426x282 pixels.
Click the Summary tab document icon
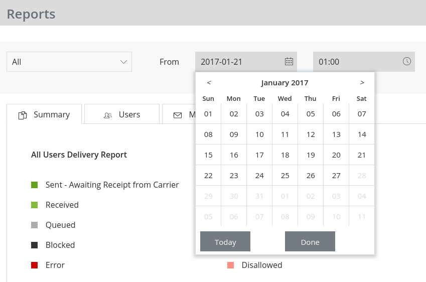[x=23, y=115]
